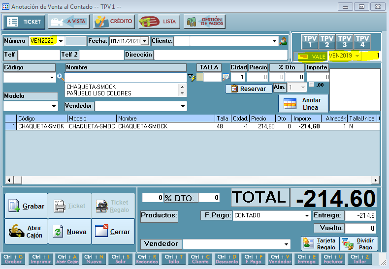This screenshot has width=389, height=269.
Task: Click the Abrir Cajón button
Action: coord(26,232)
